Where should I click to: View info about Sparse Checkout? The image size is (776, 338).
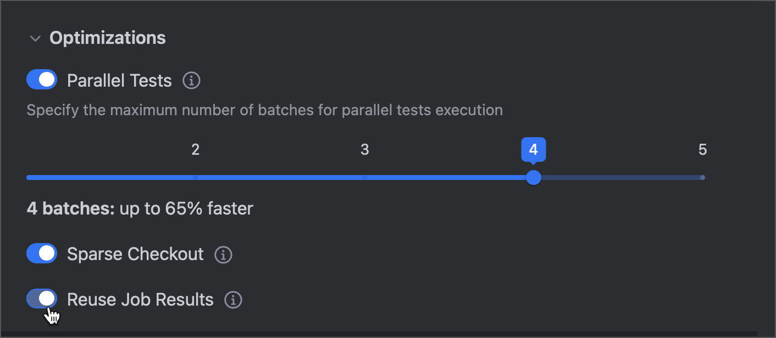(222, 254)
